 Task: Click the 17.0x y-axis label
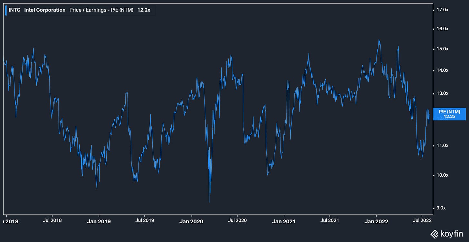tap(442, 10)
